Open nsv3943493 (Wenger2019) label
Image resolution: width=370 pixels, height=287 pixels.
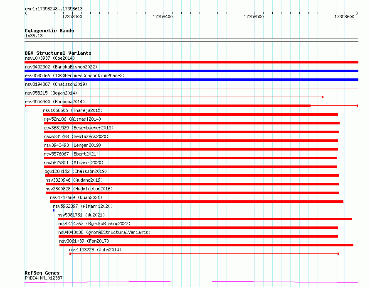tap(72, 145)
